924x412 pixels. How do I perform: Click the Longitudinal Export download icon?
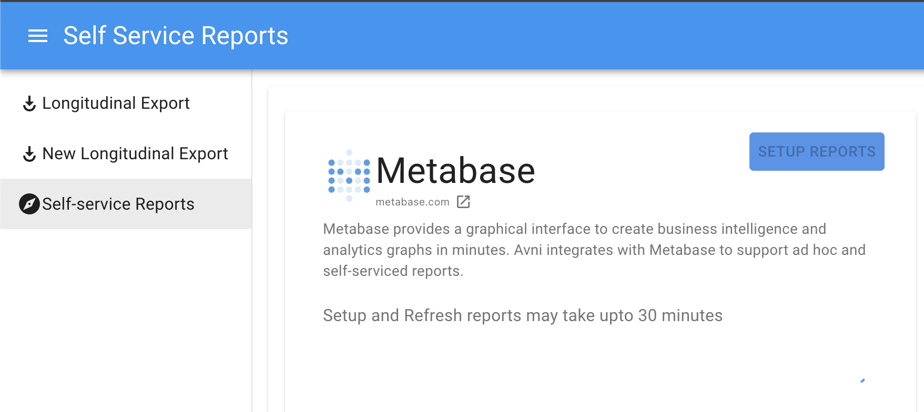pyautogui.click(x=29, y=104)
